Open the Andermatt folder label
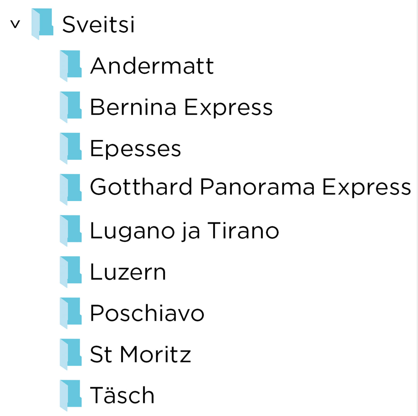This screenshot has height=416, width=418. coord(152,66)
